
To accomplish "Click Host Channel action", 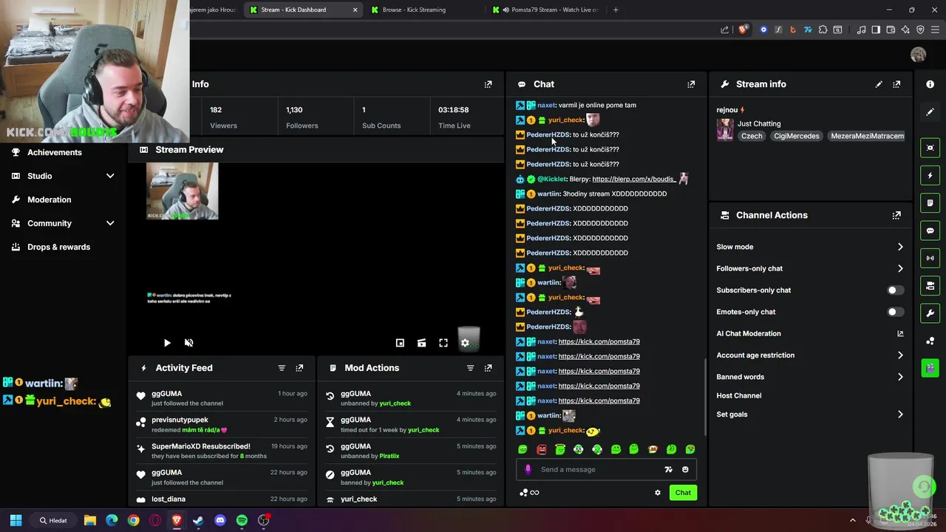I will (x=738, y=396).
